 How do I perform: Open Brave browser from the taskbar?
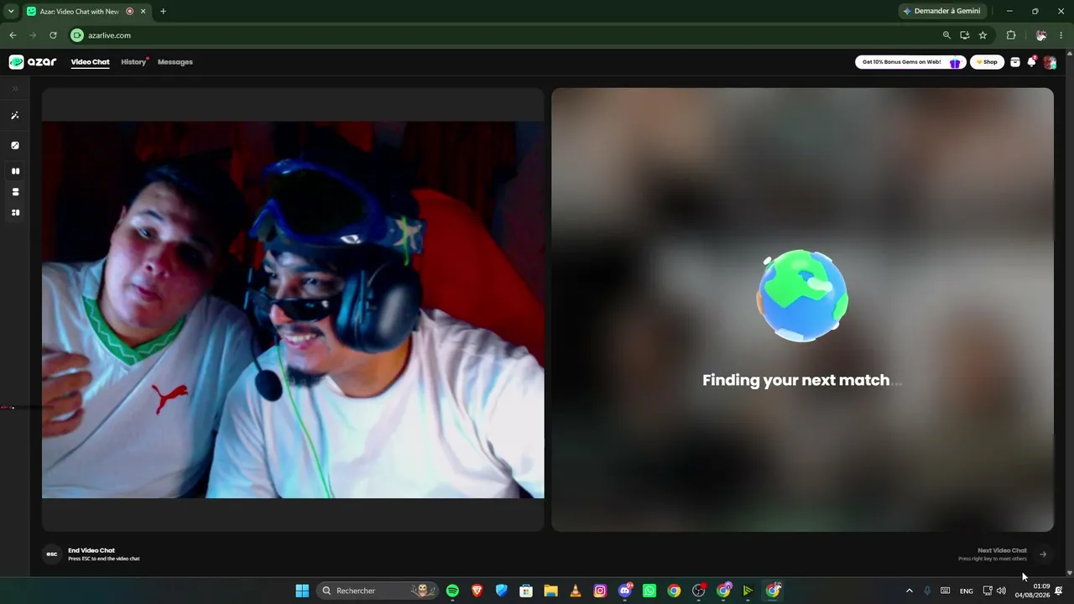477,591
